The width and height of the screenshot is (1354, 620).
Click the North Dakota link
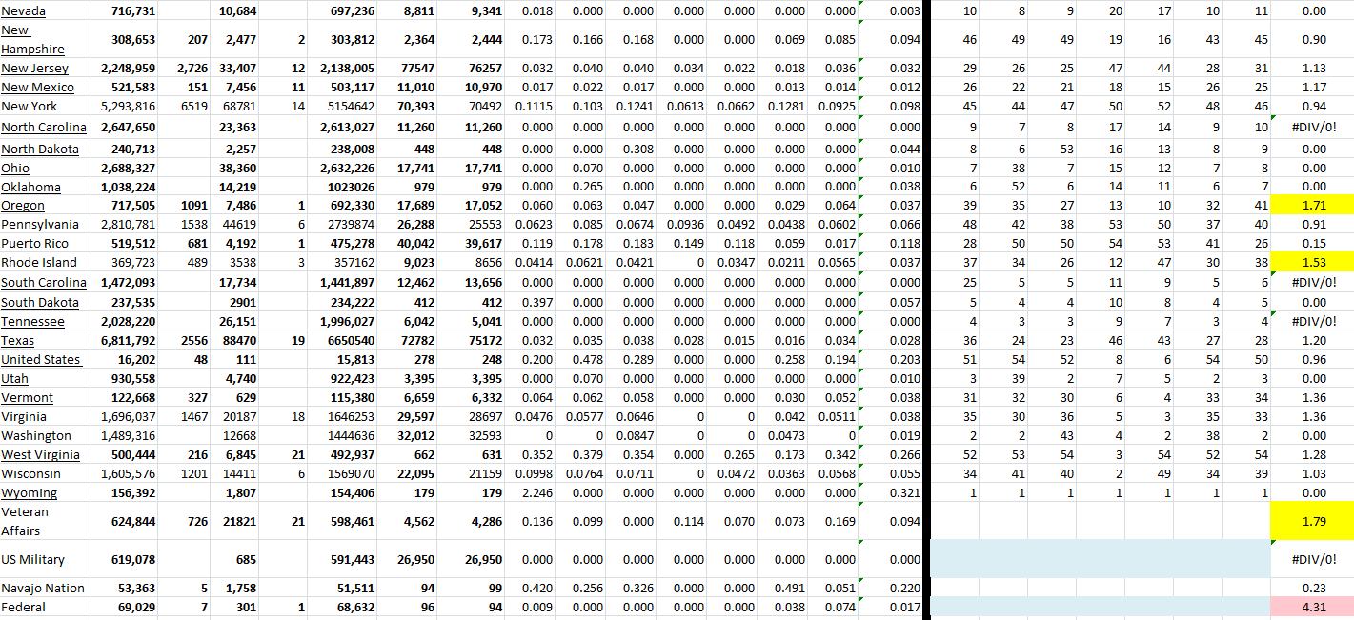coord(40,149)
